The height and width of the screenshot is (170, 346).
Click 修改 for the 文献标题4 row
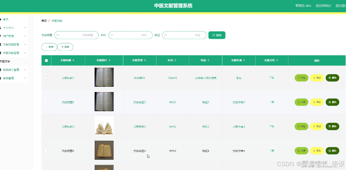coord(317,151)
